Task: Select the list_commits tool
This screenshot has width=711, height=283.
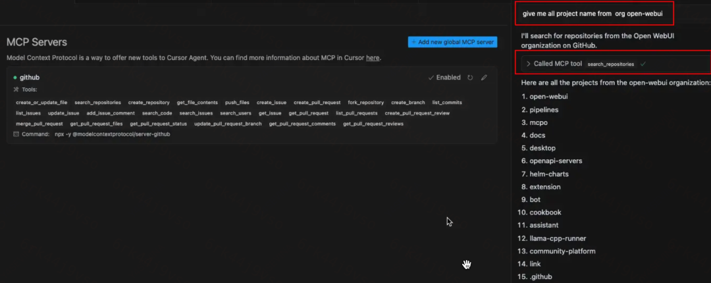Action: tap(447, 103)
